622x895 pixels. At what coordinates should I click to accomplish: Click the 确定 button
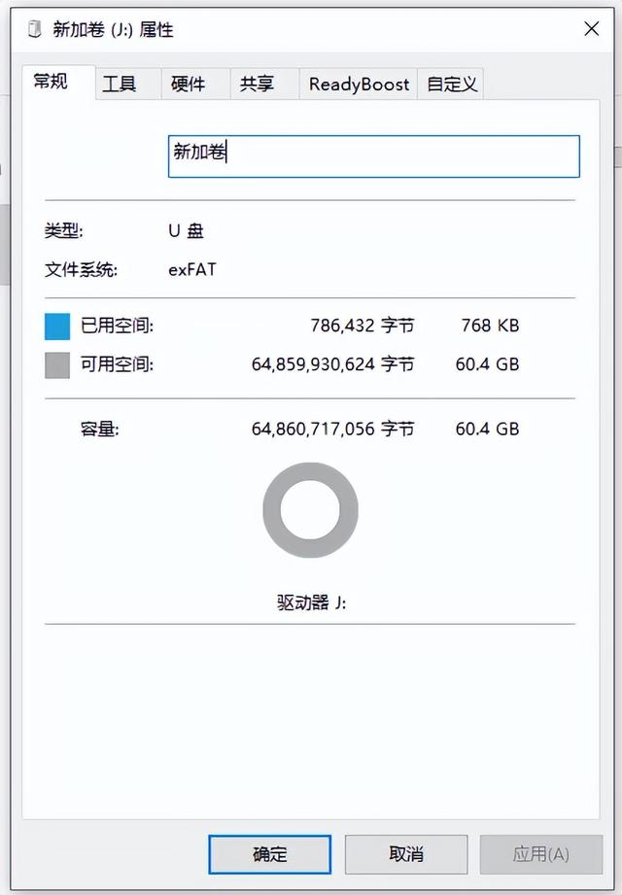point(269,854)
